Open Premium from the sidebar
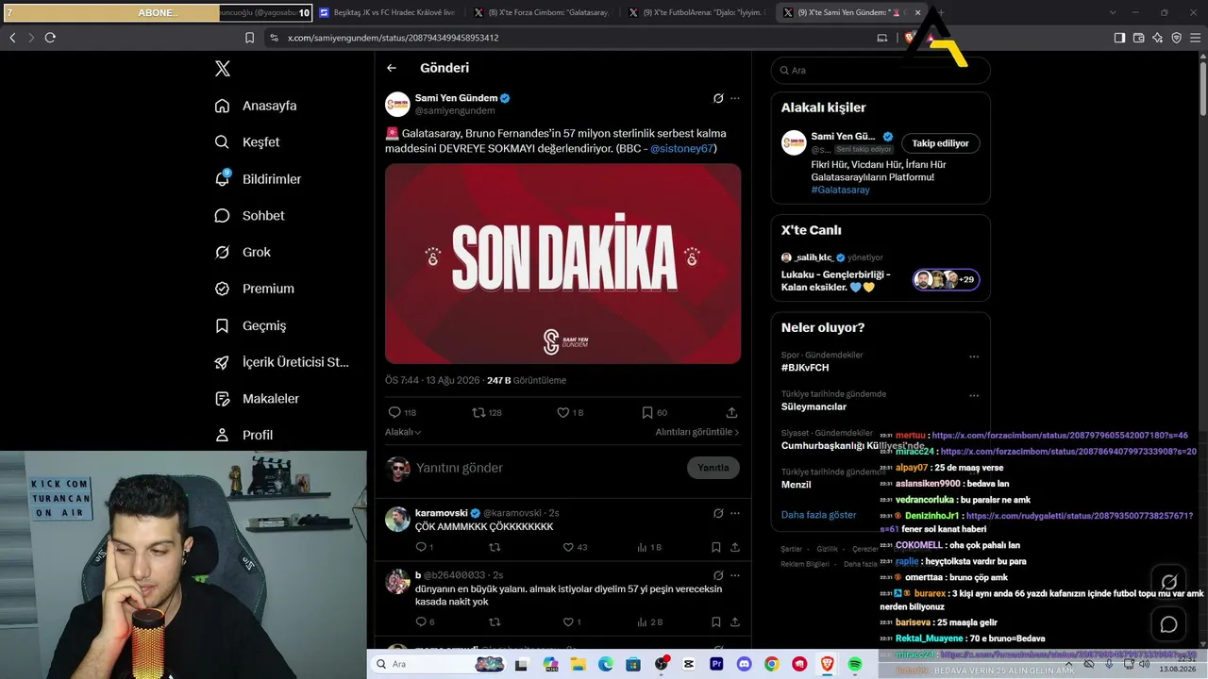Image resolution: width=1208 pixels, height=679 pixels. pyautogui.click(x=254, y=289)
